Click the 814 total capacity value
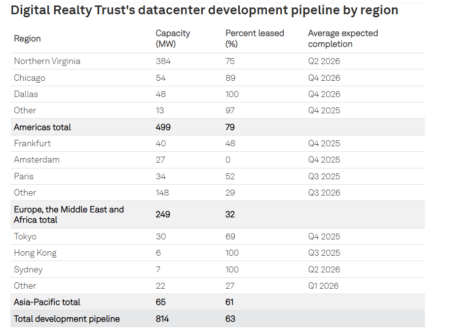 (x=162, y=319)
